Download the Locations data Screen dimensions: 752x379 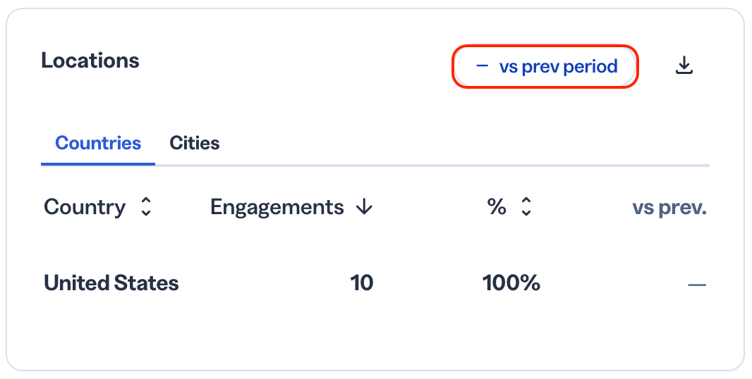(684, 66)
